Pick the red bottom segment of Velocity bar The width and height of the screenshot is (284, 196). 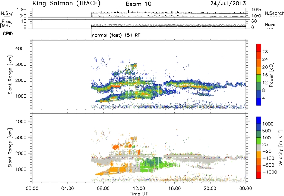coord(259,175)
